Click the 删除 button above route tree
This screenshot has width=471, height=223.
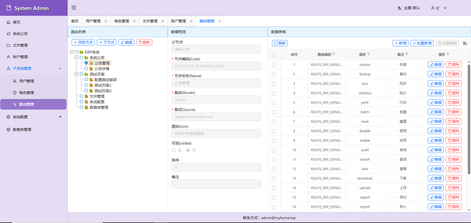[144, 42]
